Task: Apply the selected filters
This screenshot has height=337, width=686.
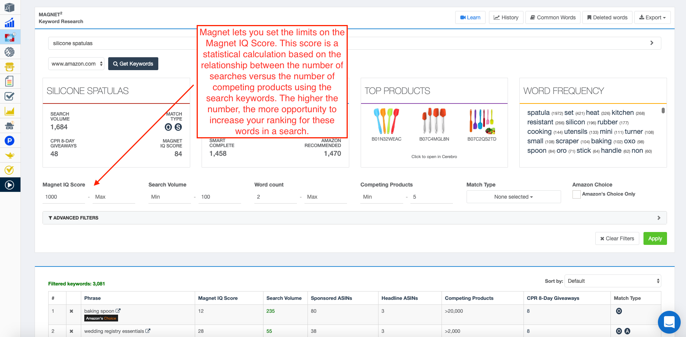Action: click(655, 238)
